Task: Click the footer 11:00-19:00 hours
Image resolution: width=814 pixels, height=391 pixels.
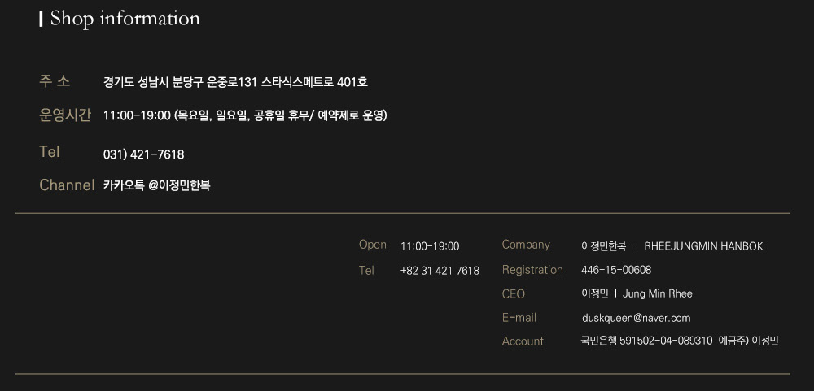Action: 430,246
